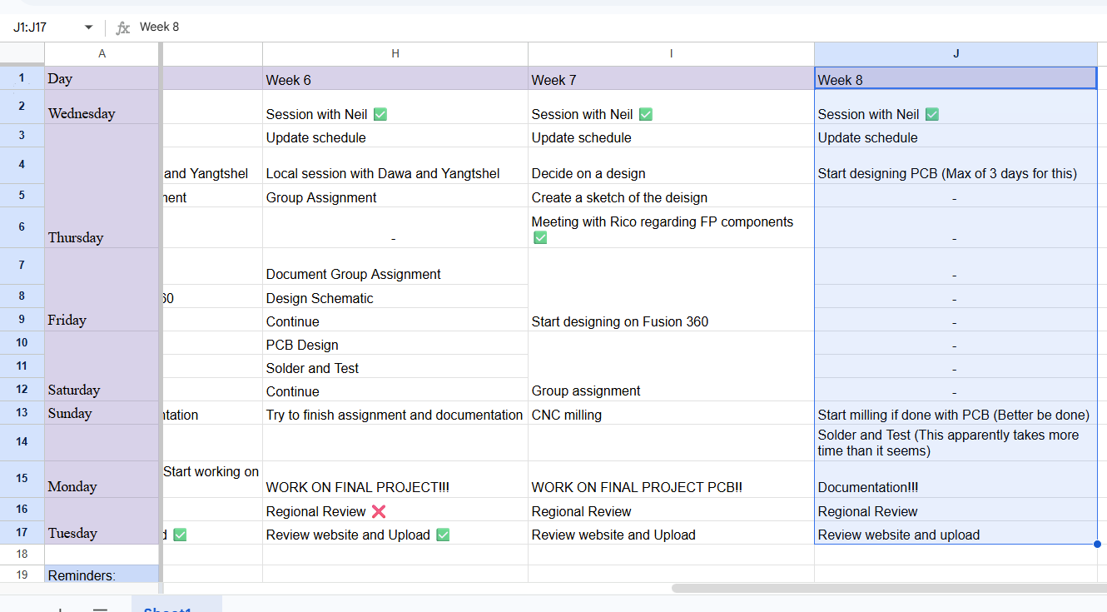Toggle checkmark next to Week 6 Review website and Upload
Screen dimensions: 1107x612
(x=443, y=534)
